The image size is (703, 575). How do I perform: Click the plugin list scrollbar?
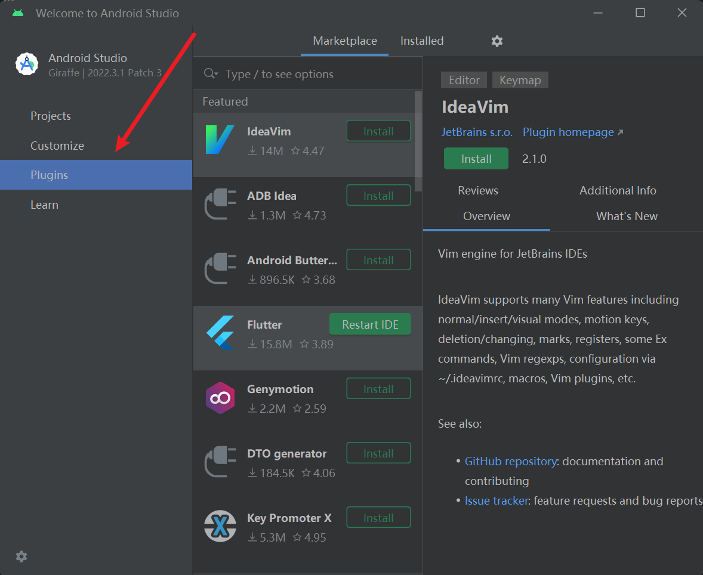418,141
